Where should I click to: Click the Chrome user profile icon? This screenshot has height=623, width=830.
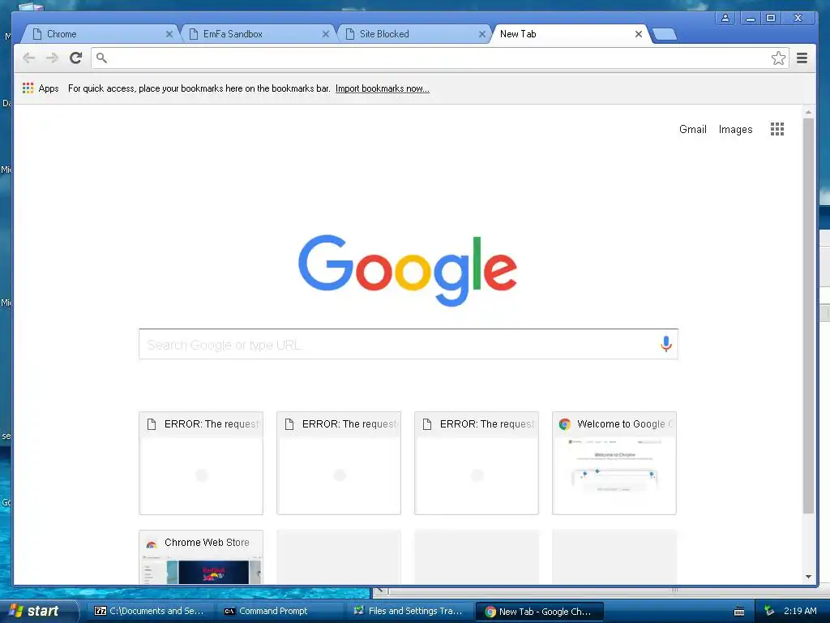725,18
